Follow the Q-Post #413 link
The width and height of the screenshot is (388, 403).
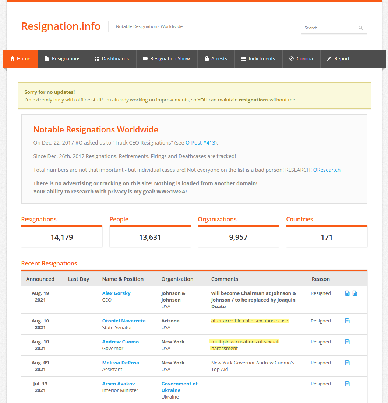200,143
